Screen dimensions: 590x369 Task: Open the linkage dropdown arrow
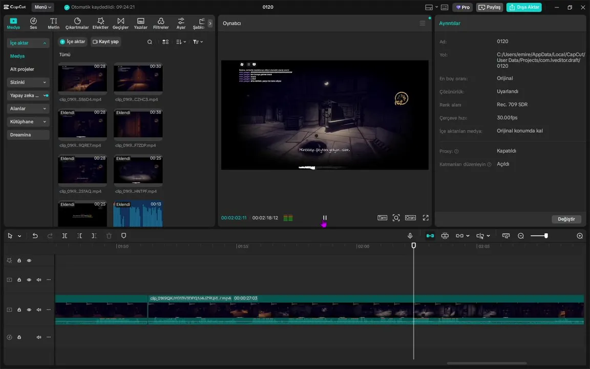click(x=468, y=236)
